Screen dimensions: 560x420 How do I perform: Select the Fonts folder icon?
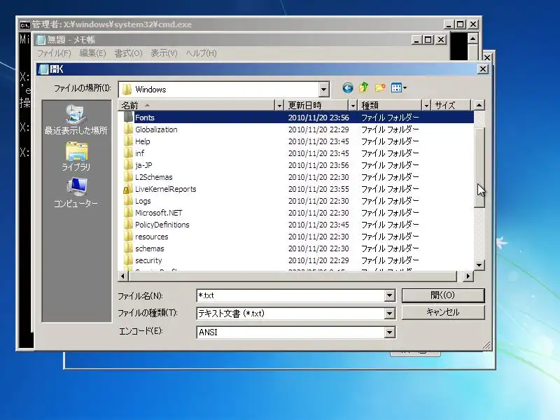click(128, 117)
